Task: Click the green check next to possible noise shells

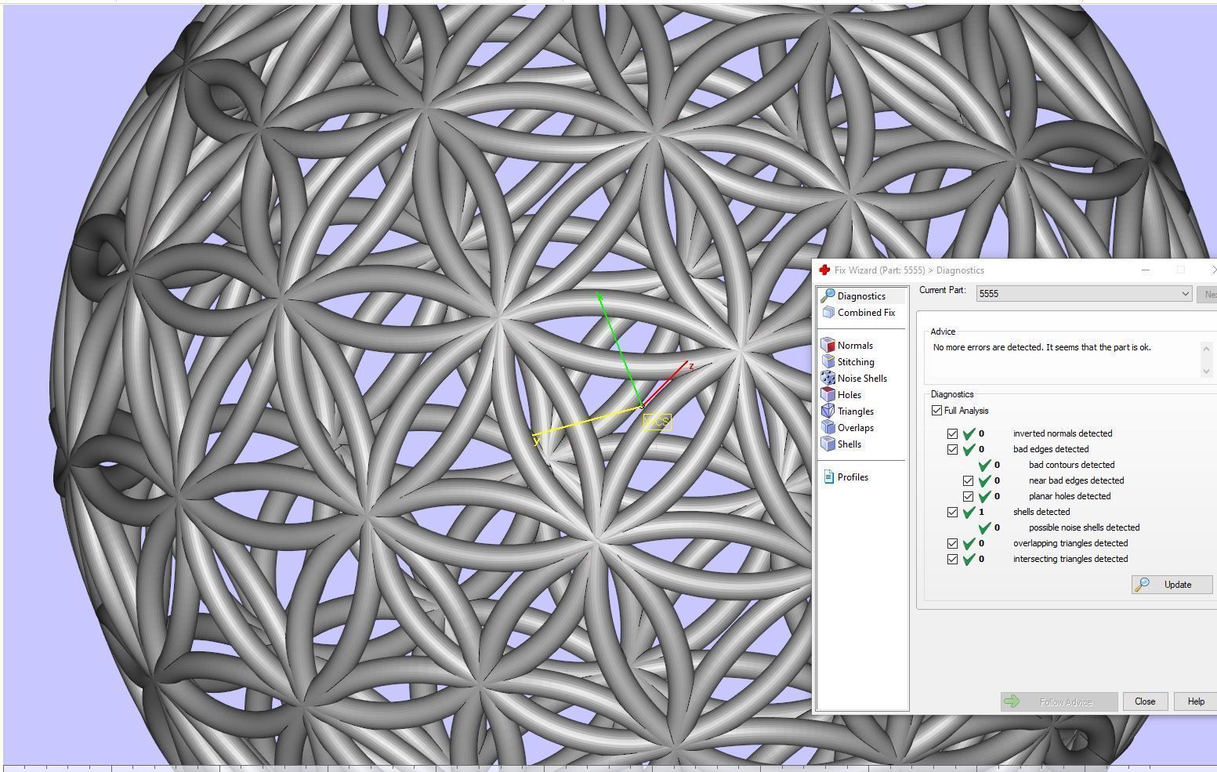Action: pos(984,527)
